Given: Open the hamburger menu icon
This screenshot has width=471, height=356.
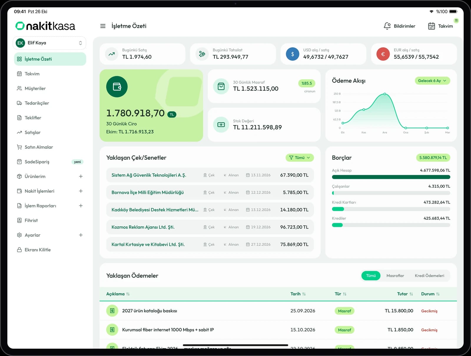Looking at the screenshot, I should 103,26.
